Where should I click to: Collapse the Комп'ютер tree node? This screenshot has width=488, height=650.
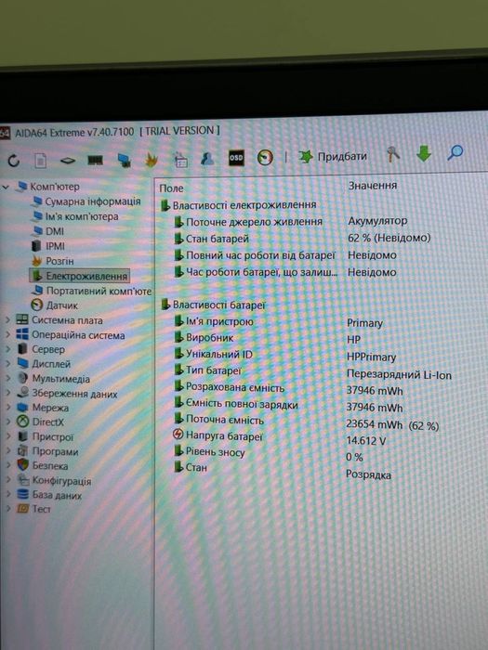click(6, 187)
